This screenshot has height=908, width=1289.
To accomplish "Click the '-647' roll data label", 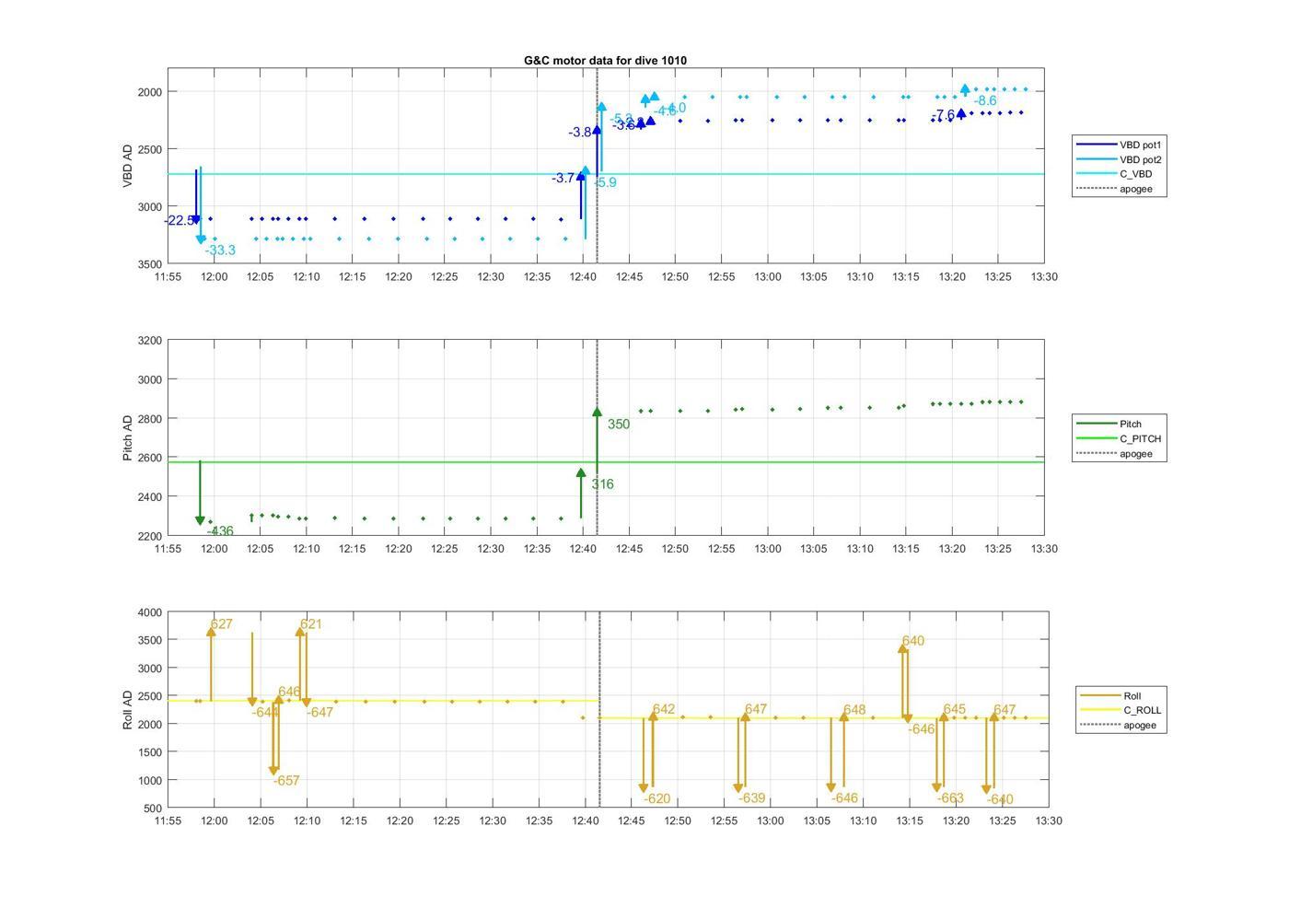I will tap(319, 713).
